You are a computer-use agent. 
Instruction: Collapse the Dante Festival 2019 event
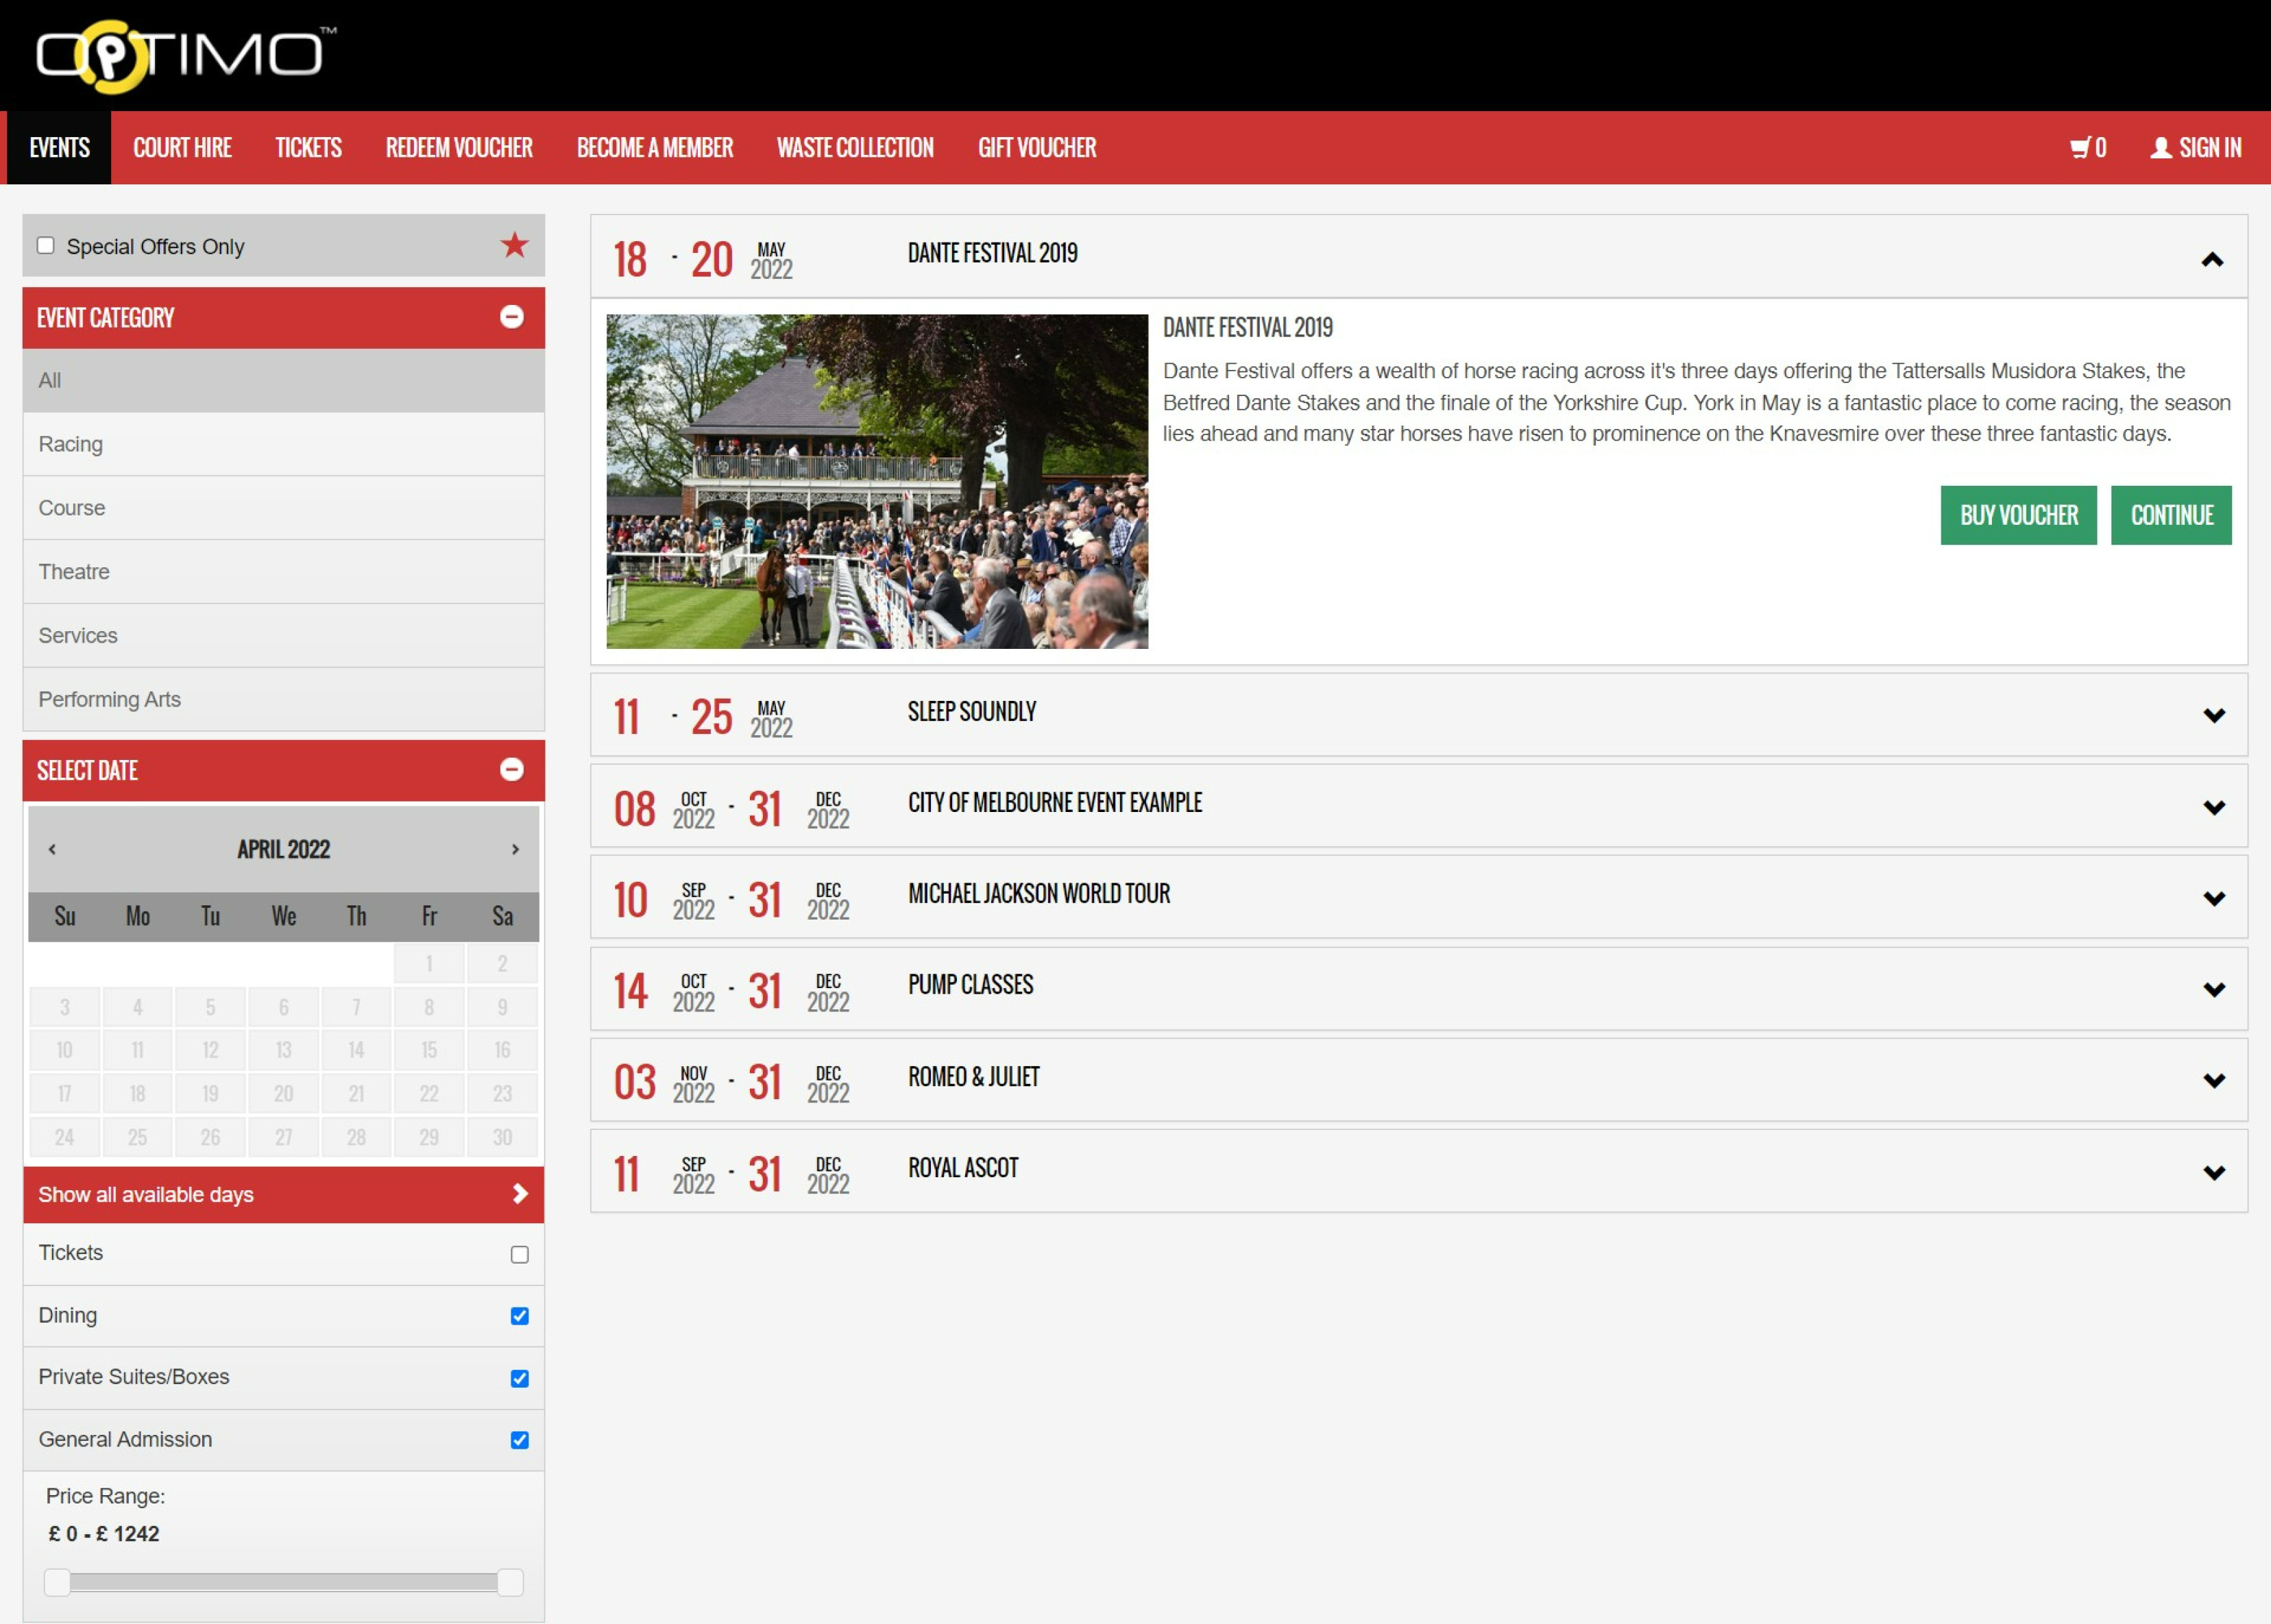(x=2212, y=260)
